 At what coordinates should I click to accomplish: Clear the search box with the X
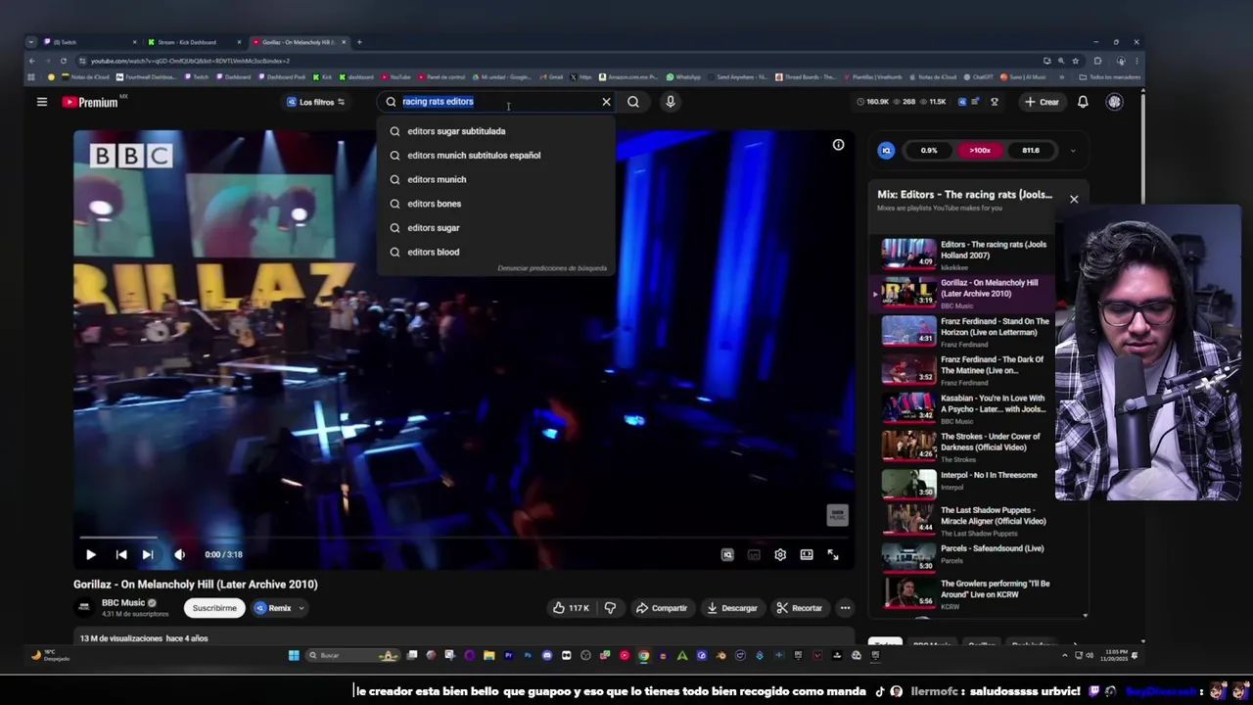(x=606, y=102)
